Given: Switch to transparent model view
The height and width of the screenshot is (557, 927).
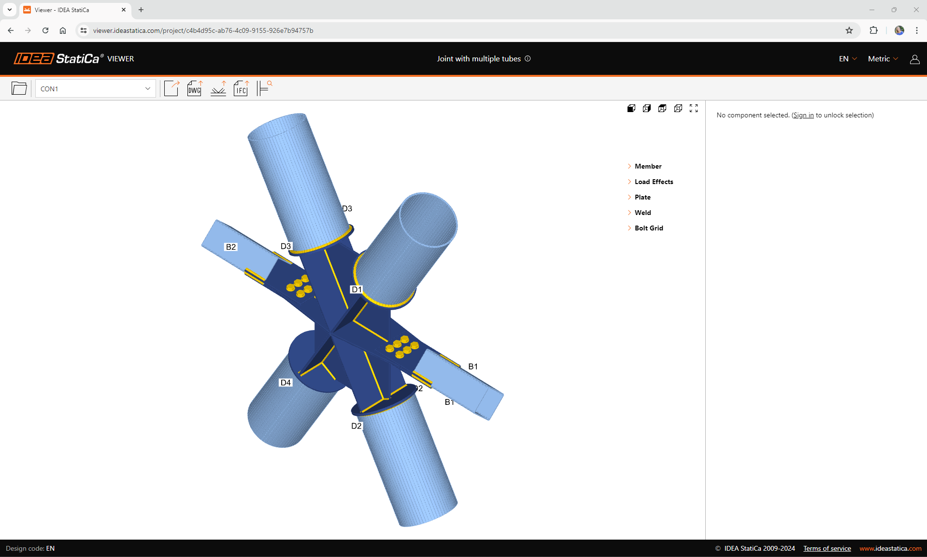Looking at the screenshot, I should coord(646,108).
